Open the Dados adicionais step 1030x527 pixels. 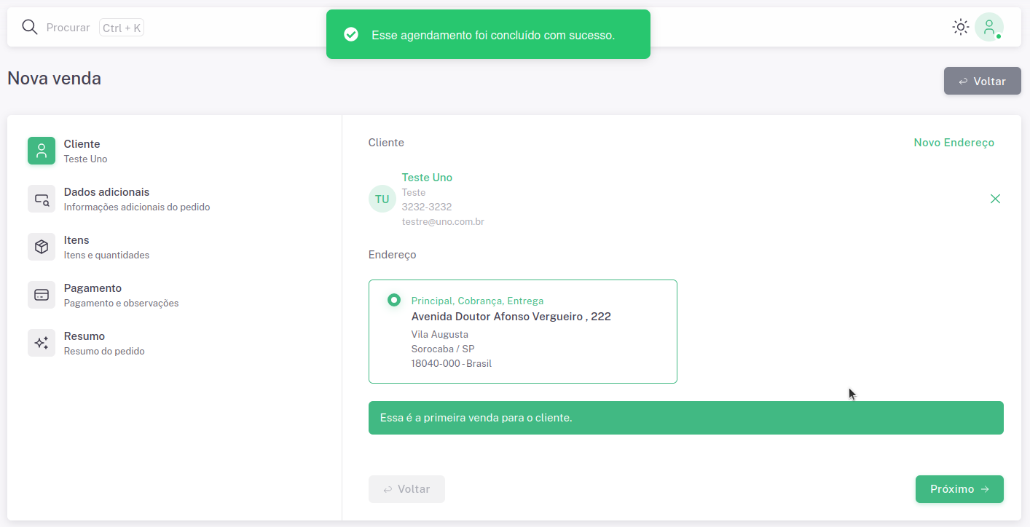pyautogui.click(x=106, y=192)
